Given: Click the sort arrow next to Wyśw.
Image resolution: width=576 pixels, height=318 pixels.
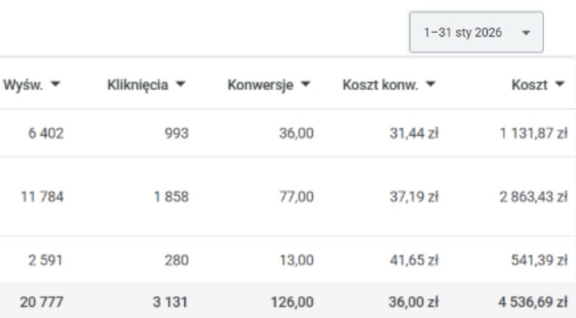Looking at the screenshot, I should [55, 84].
